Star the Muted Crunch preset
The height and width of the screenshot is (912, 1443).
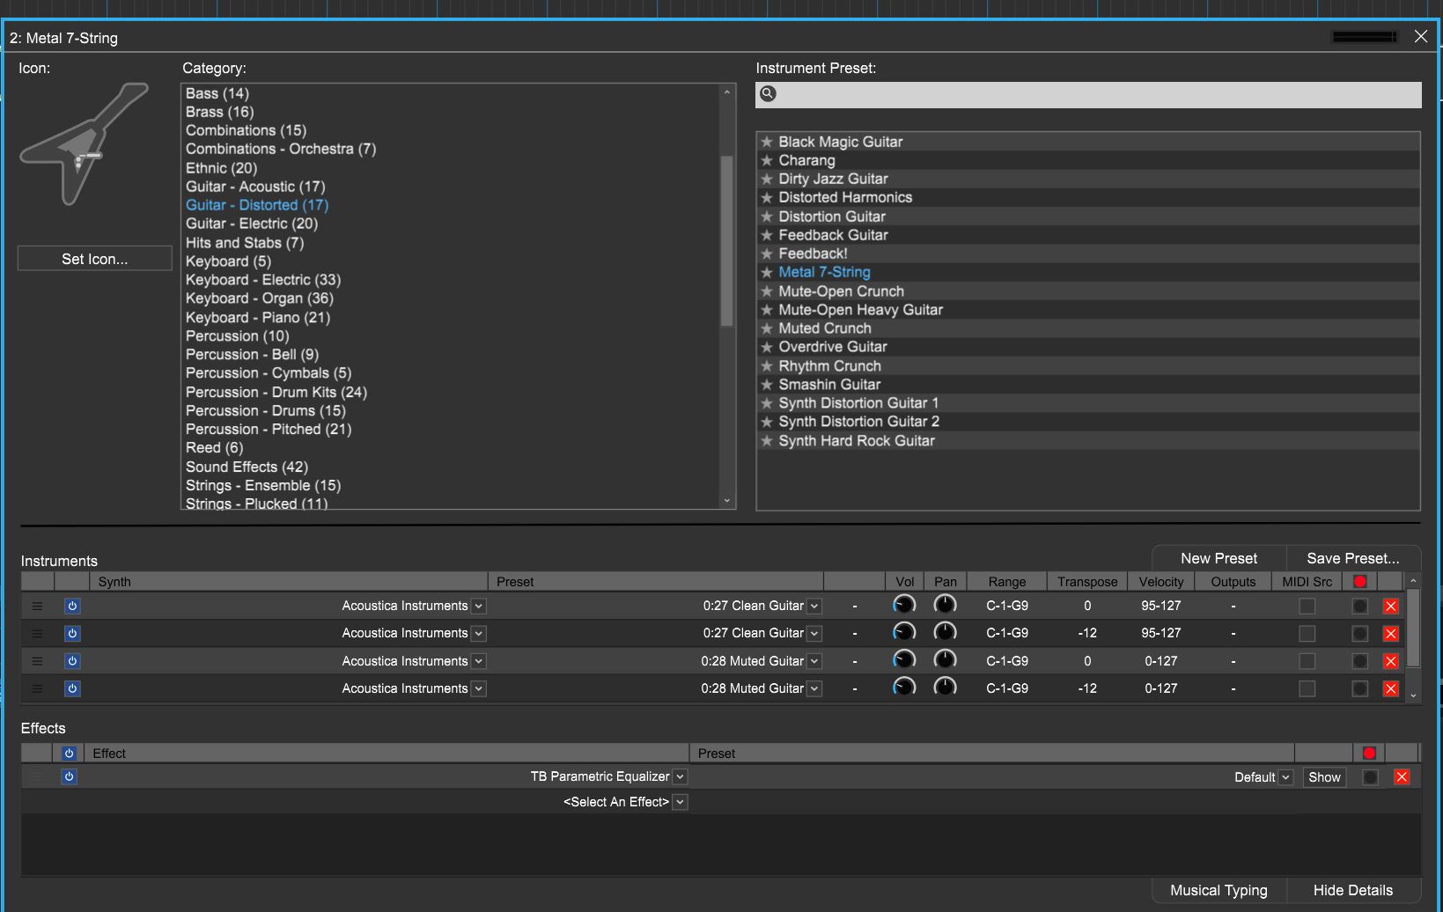click(767, 328)
